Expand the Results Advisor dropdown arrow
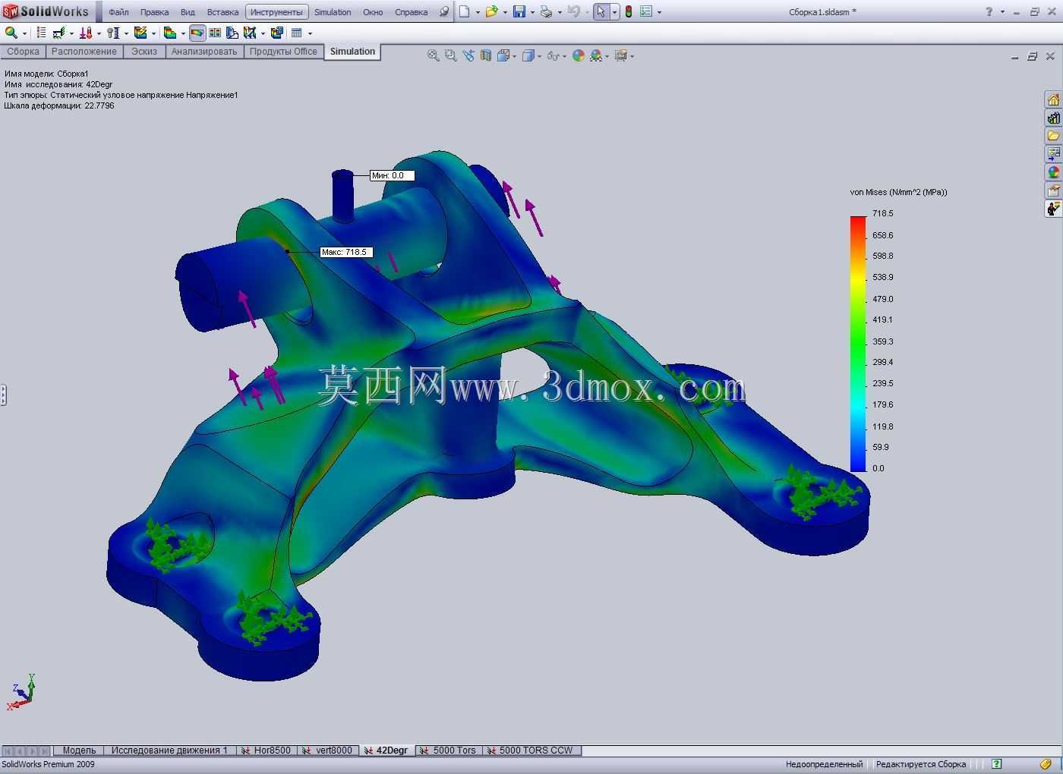The width and height of the screenshot is (1063, 774). click(183, 33)
